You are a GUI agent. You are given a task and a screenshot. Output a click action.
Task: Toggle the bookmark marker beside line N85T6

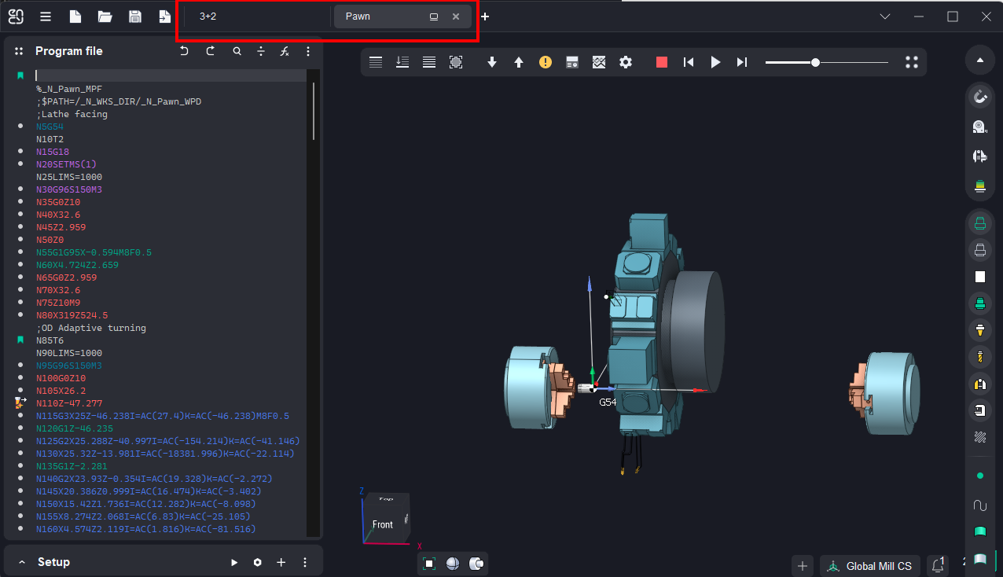click(20, 340)
